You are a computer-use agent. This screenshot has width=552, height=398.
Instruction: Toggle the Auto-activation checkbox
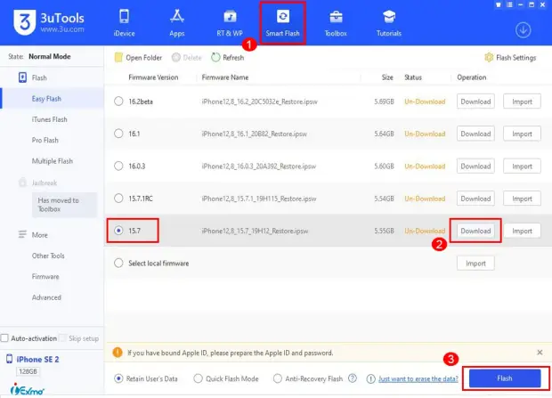click(4, 338)
